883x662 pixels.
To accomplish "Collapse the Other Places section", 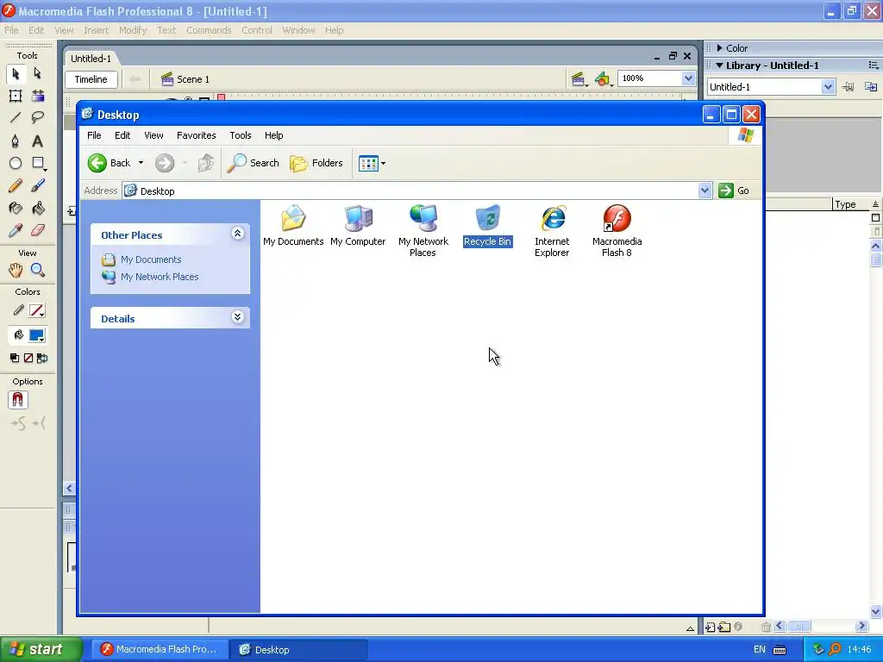I will (238, 234).
